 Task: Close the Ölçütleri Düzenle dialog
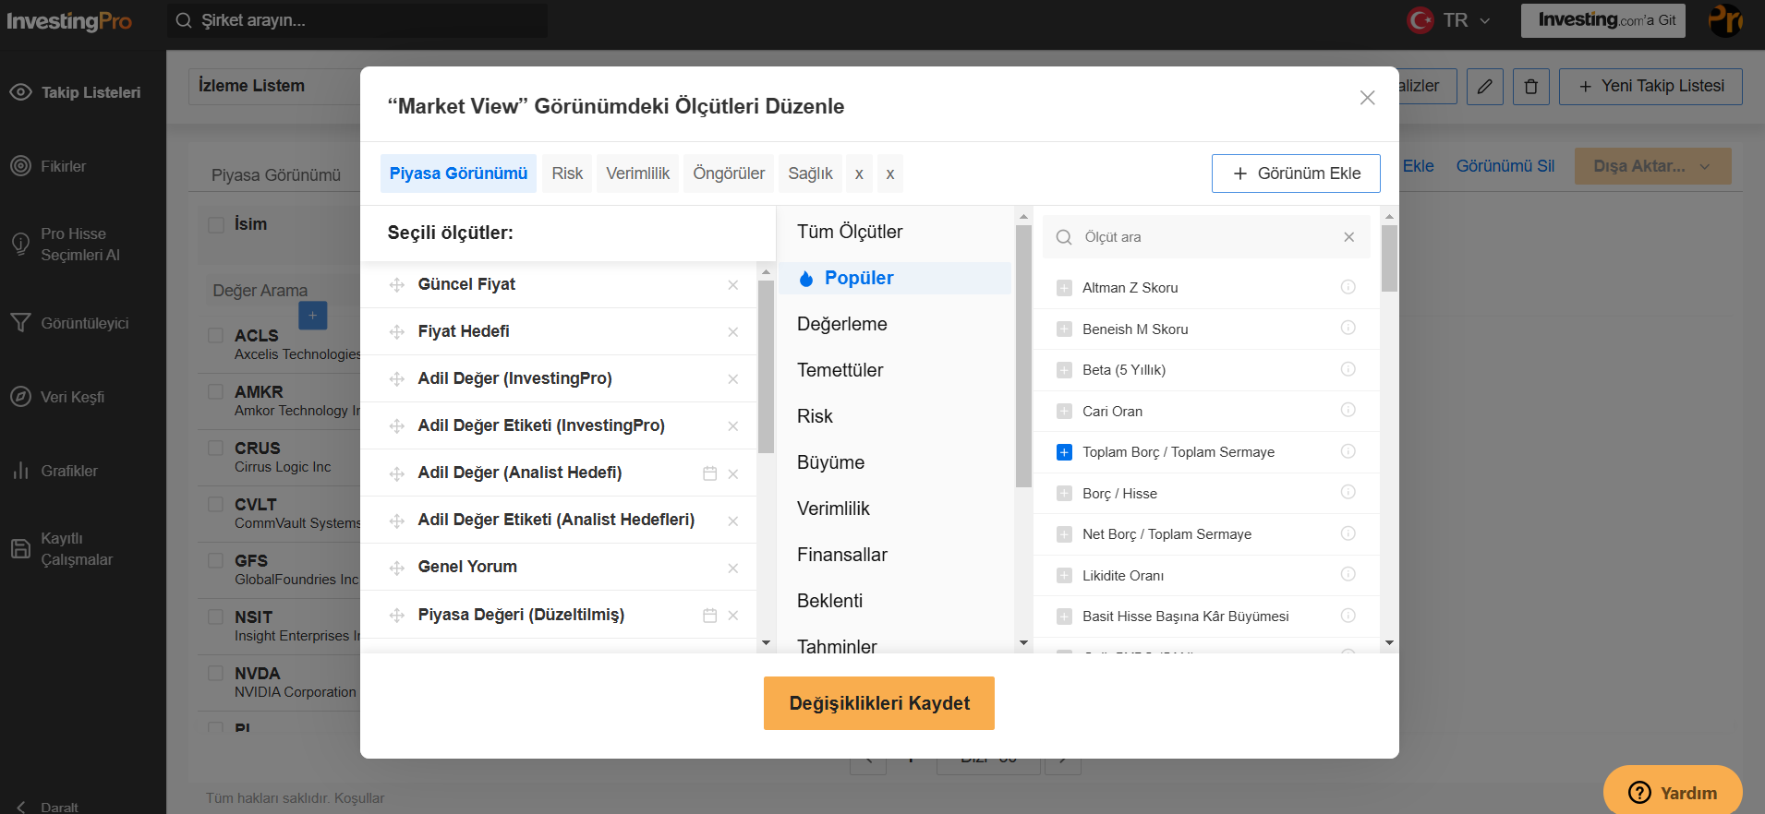pyautogui.click(x=1367, y=98)
